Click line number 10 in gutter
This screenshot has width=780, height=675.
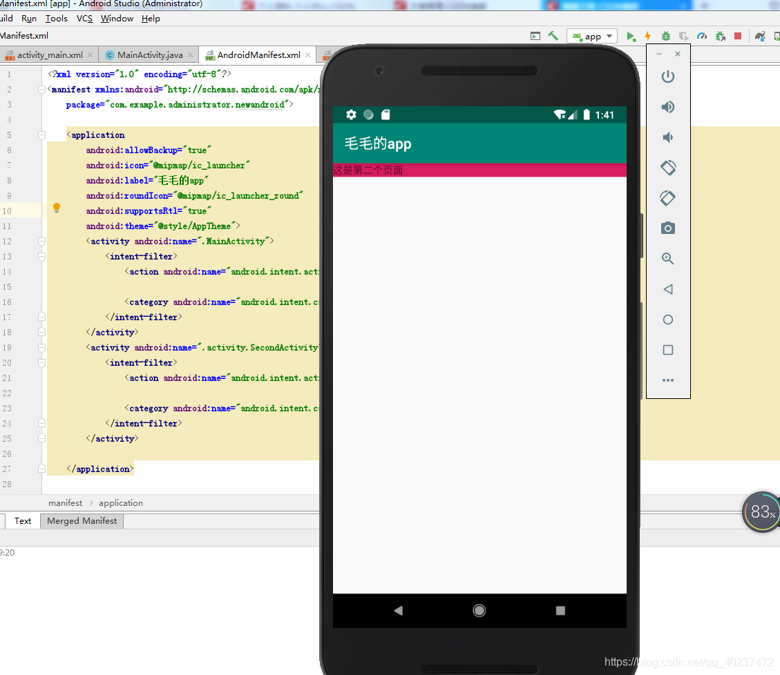[x=7, y=211]
